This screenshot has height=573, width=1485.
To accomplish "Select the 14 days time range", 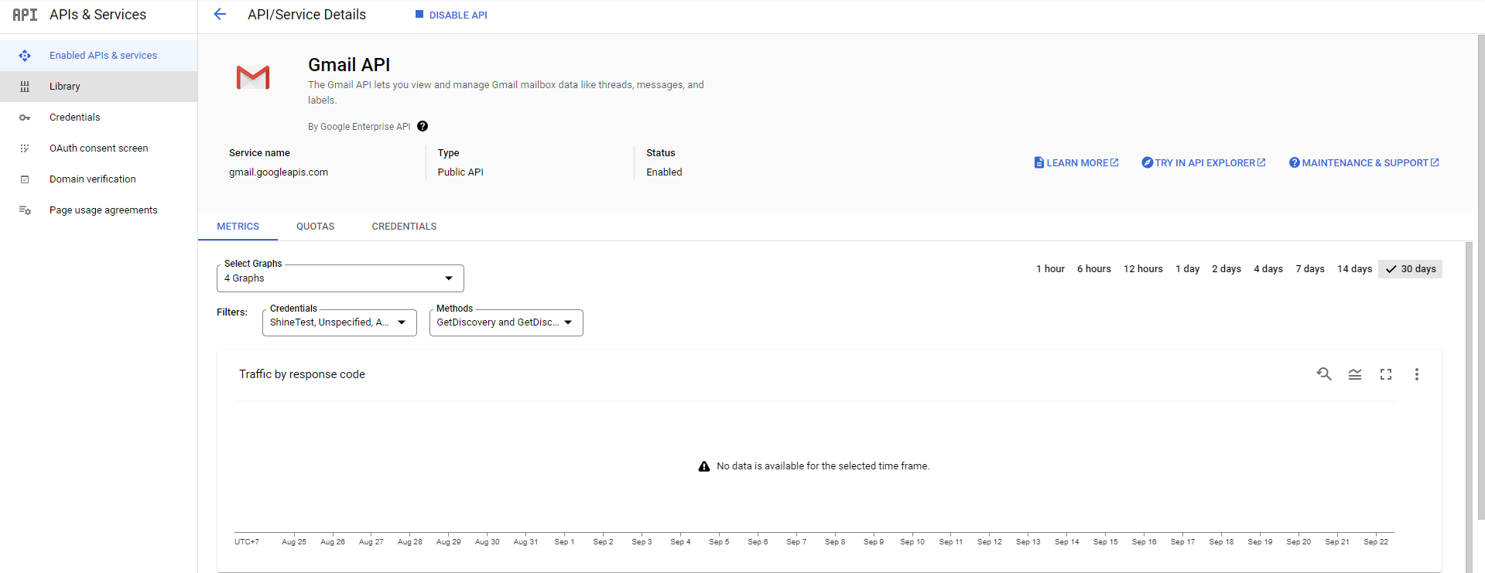I will (1354, 269).
